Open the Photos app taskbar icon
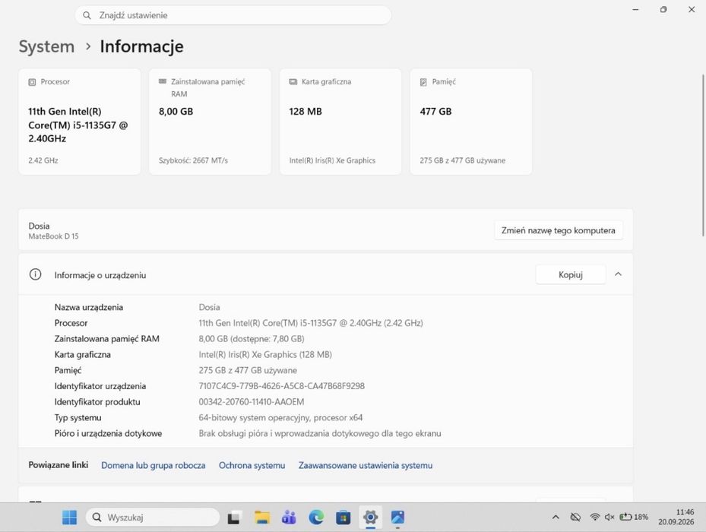This screenshot has width=706, height=532. pyautogui.click(x=397, y=517)
